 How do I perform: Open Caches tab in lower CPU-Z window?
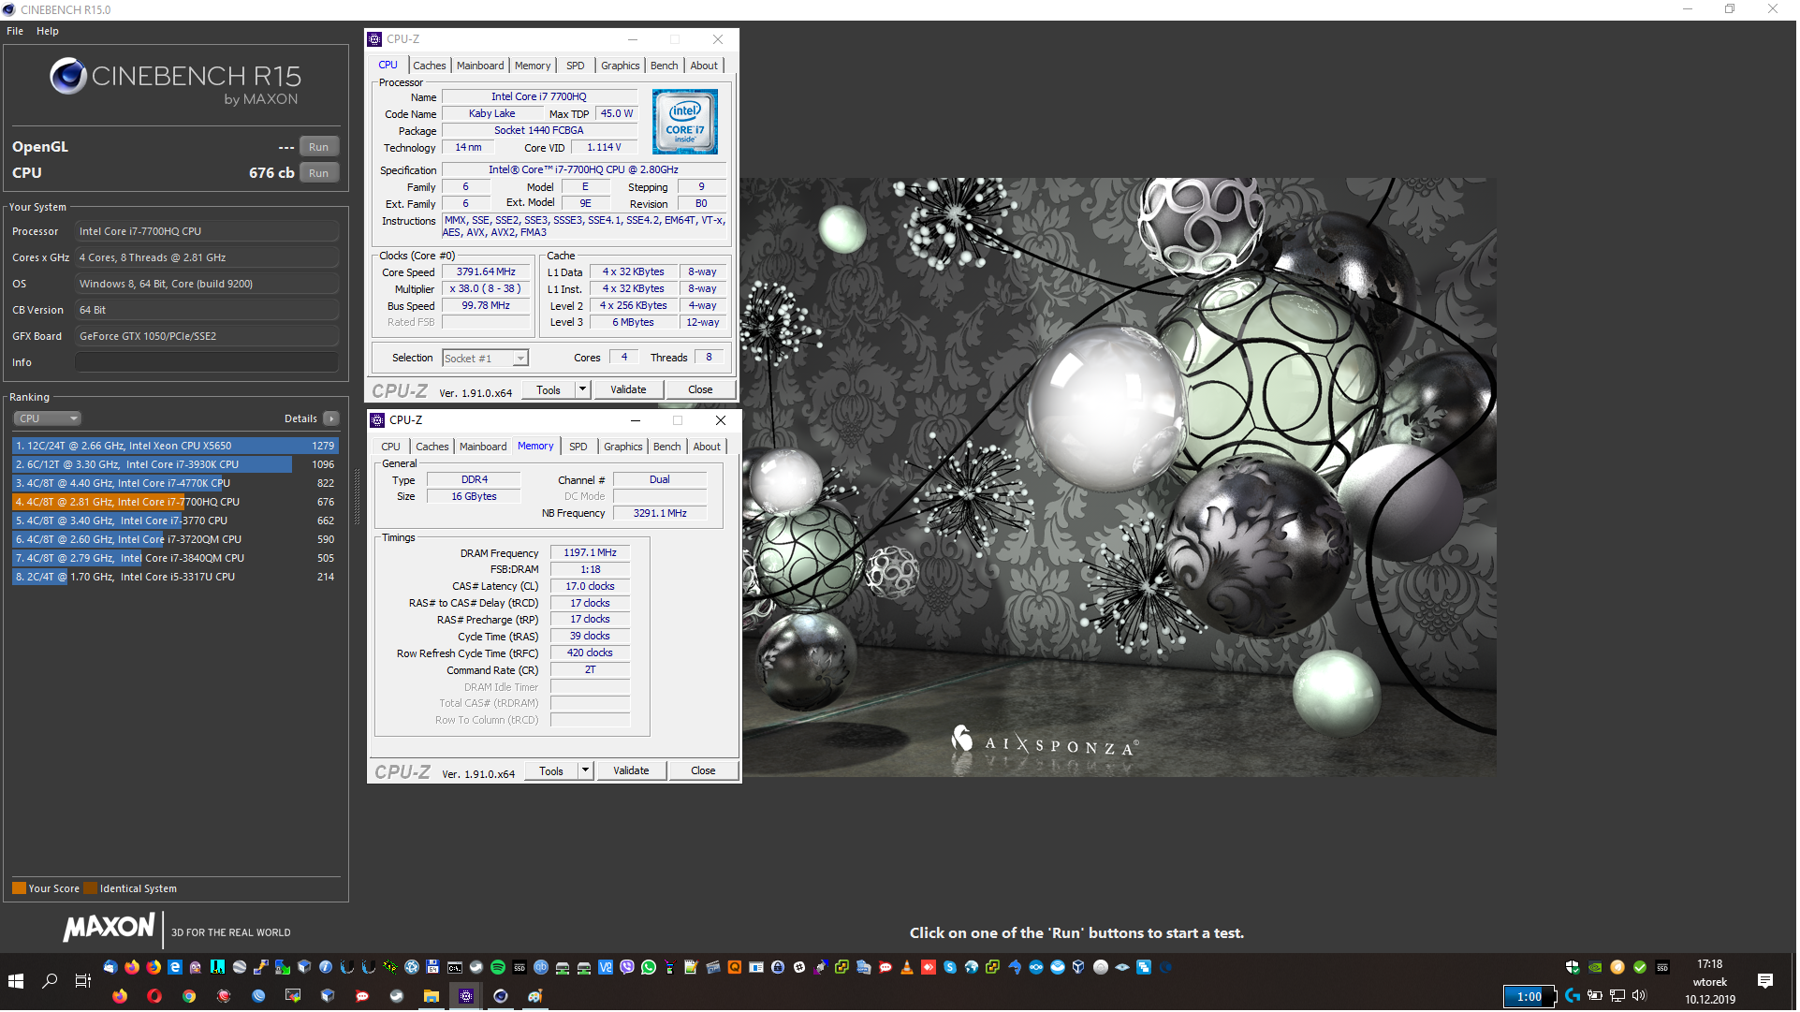tap(432, 447)
